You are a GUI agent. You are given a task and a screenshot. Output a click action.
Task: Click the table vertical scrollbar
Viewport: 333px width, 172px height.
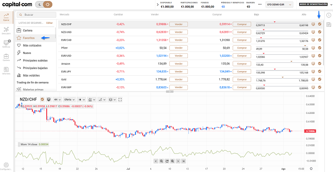coord(323,42)
